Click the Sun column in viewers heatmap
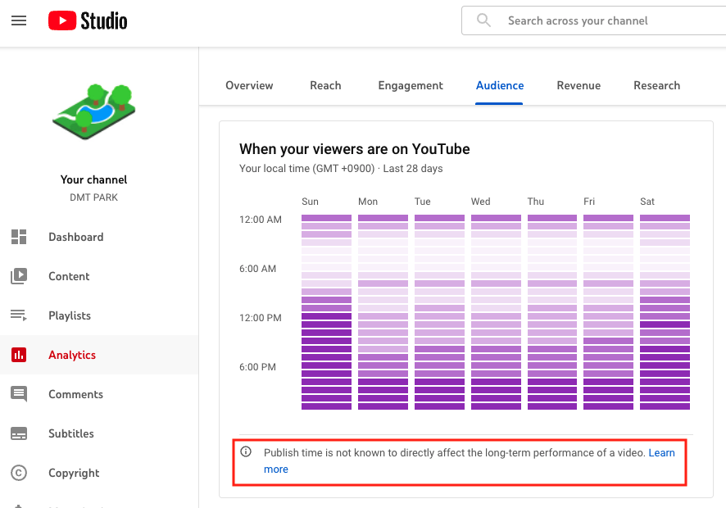Viewport: 726px width, 508px height. point(326,311)
